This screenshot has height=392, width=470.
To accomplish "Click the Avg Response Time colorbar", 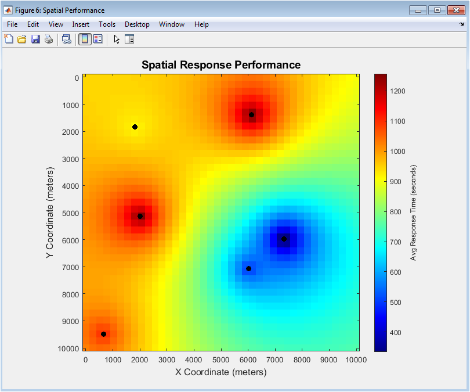I will [x=381, y=213].
